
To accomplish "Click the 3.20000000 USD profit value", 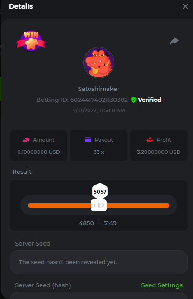I will (x=159, y=152).
